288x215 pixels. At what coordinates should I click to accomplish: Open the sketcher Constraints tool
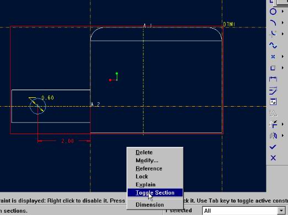[x=273, y=102]
